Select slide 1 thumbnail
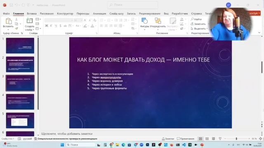Screen dimensions: 264x148 [x=20, y=46]
